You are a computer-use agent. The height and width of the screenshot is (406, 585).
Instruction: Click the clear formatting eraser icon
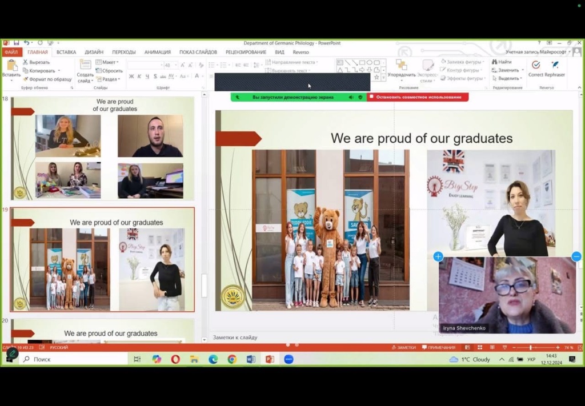tap(201, 65)
